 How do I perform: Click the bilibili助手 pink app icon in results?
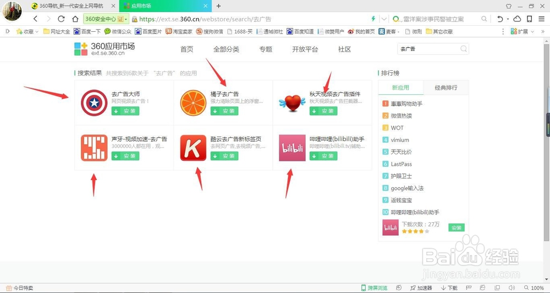tap(292, 148)
